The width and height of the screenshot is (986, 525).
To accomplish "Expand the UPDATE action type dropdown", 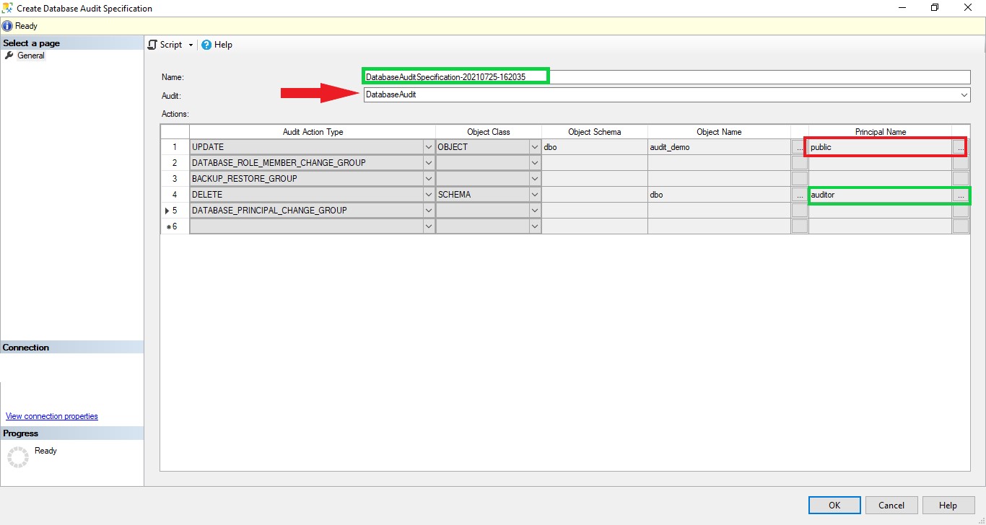I will pyautogui.click(x=429, y=146).
